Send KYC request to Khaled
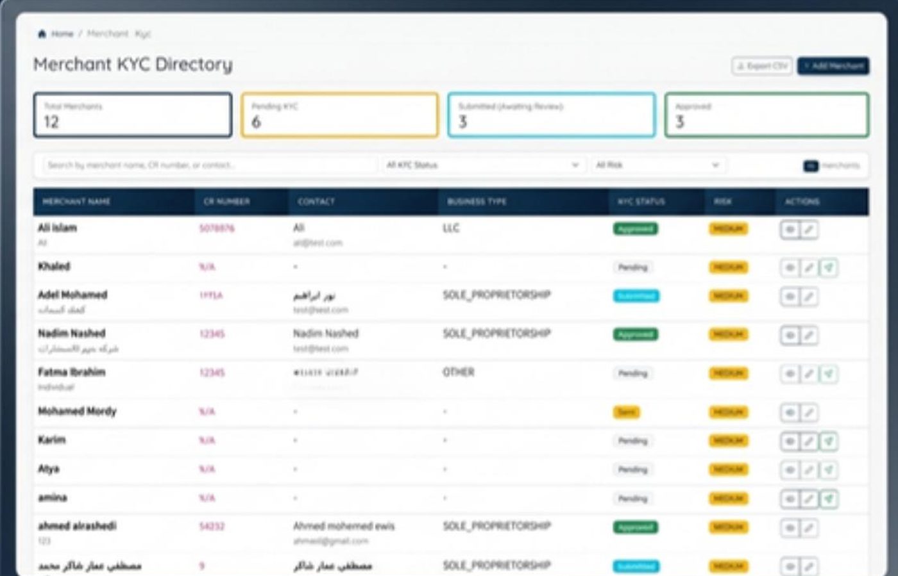 (829, 268)
